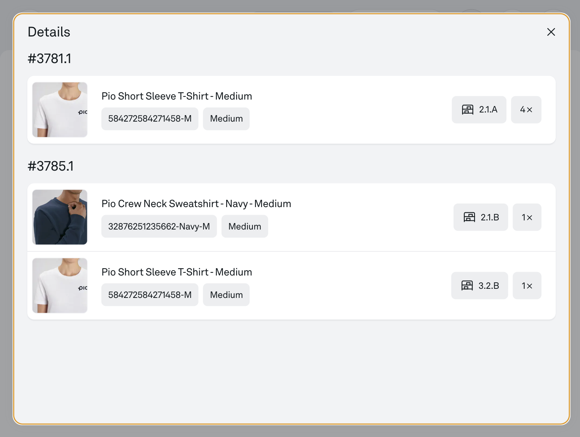Click the #3785.1 order heading
580x437 pixels.
pyautogui.click(x=50, y=166)
